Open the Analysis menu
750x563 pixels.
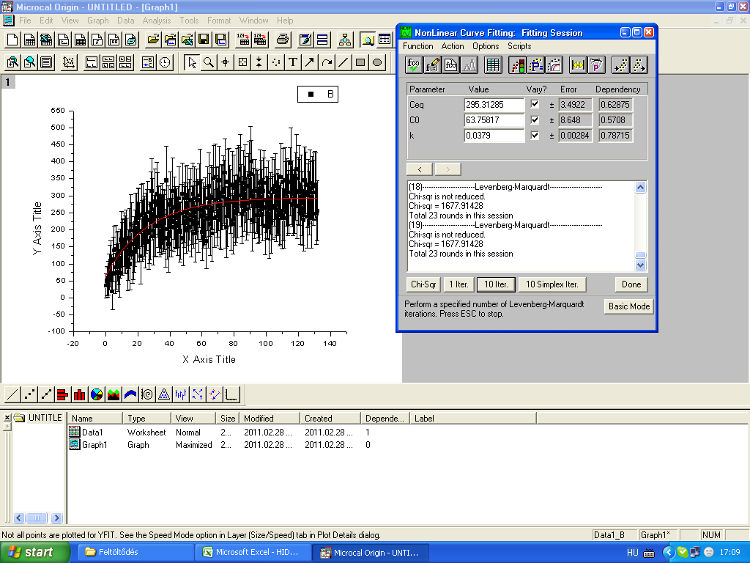[157, 21]
